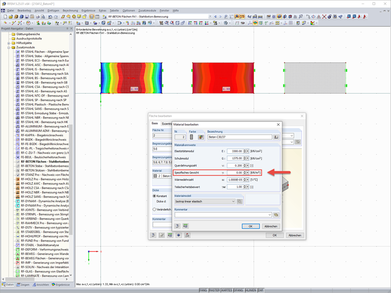Click the isosurface results display icon

click(x=255, y=23)
